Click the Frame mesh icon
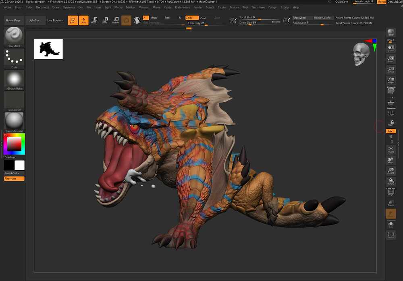 tap(391, 150)
